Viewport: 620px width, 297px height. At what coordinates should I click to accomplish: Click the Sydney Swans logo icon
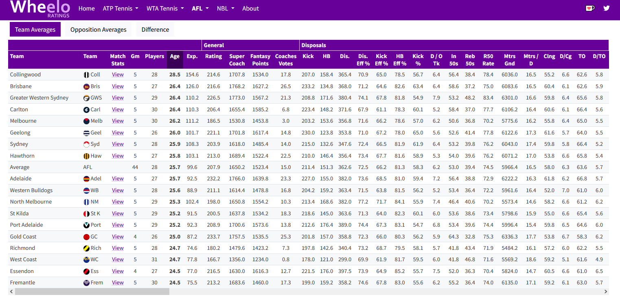(x=86, y=144)
